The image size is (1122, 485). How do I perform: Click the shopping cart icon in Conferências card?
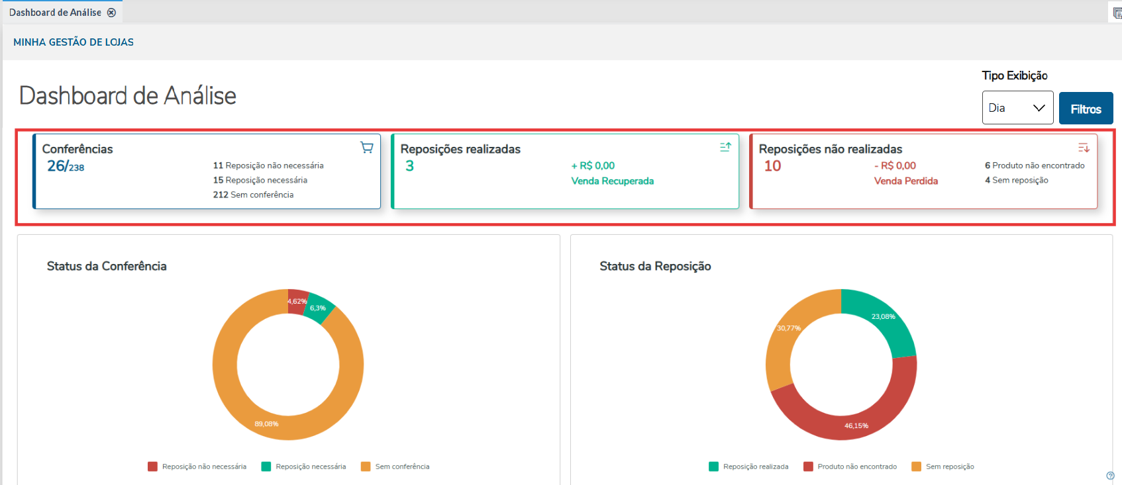point(366,148)
